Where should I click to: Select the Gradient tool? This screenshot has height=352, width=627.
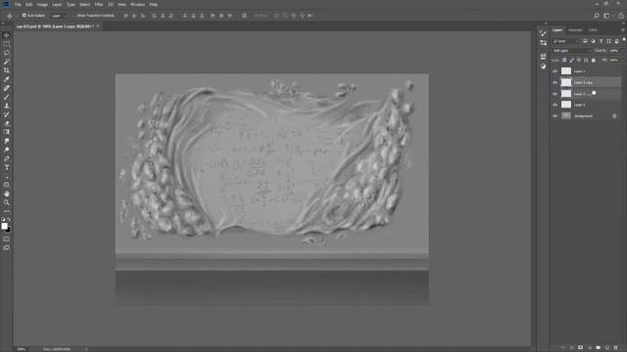click(7, 132)
